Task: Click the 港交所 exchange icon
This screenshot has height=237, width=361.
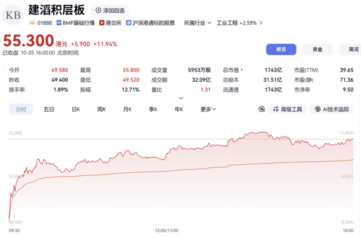Action: (x=102, y=23)
